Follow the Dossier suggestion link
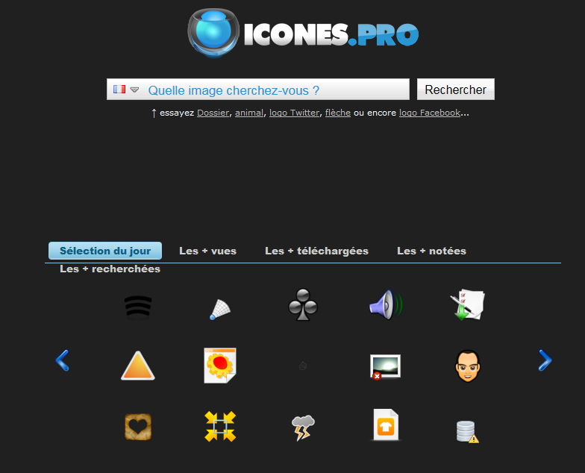The image size is (585, 473). click(x=213, y=113)
